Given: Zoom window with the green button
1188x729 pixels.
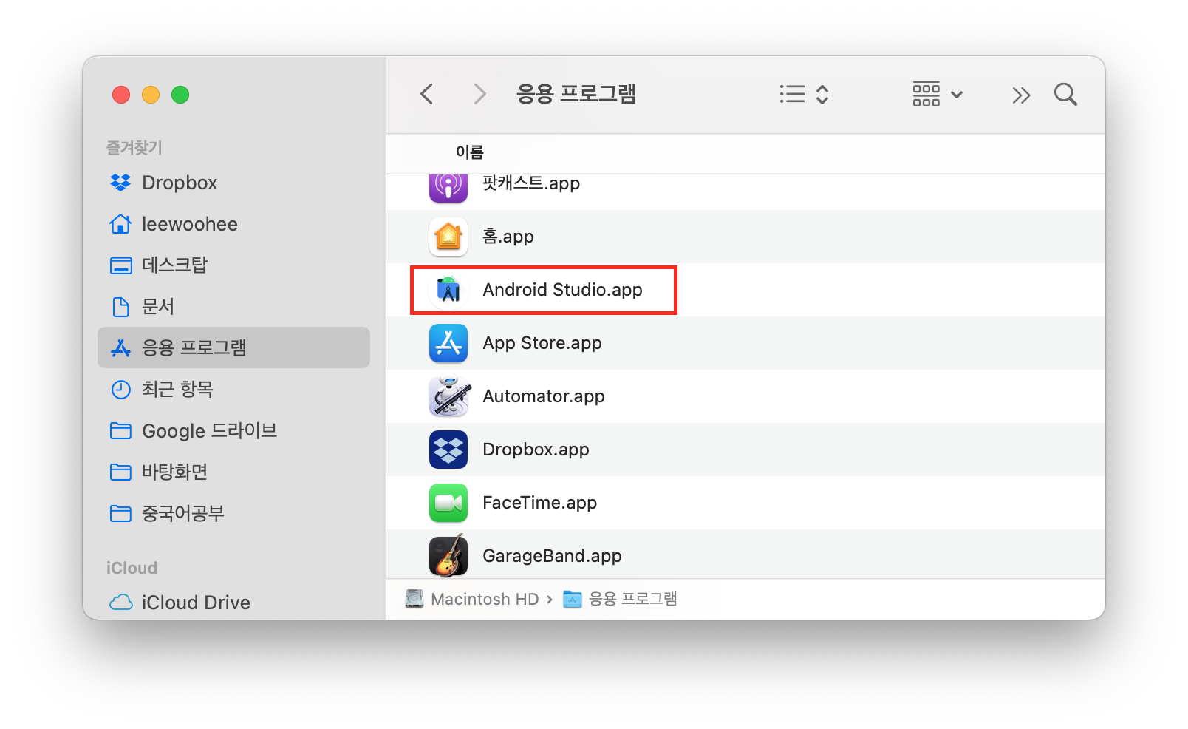Looking at the screenshot, I should [180, 95].
